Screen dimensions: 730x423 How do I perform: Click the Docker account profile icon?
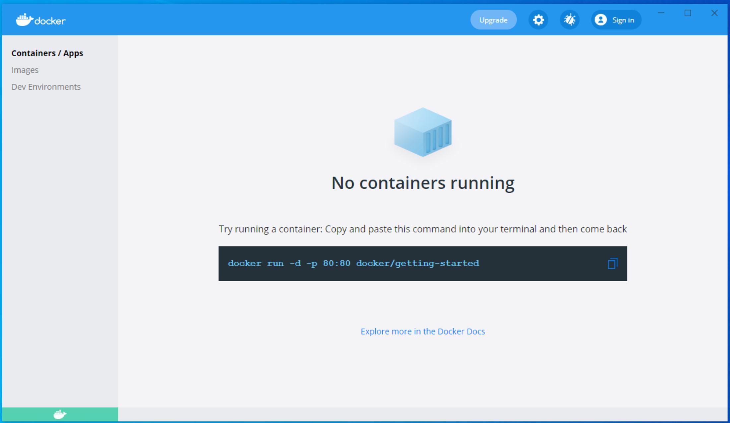(x=600, y=20)
